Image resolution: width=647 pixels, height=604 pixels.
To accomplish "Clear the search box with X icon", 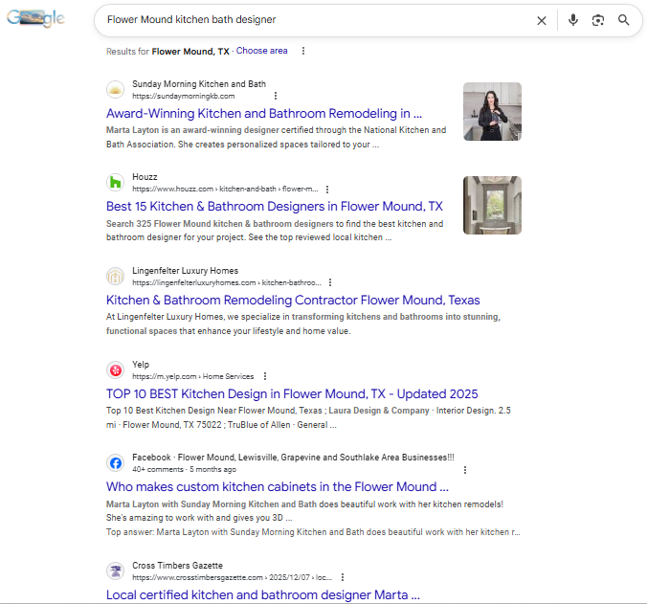I will [x=542, y=20].
